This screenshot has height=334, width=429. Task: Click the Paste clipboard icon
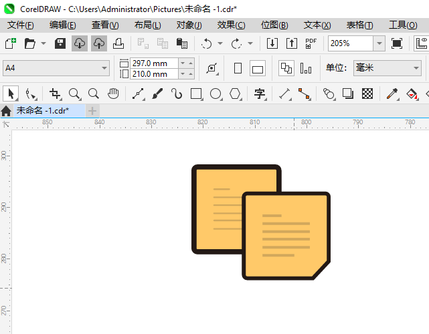pyautogui.click(x=181, y=43)
